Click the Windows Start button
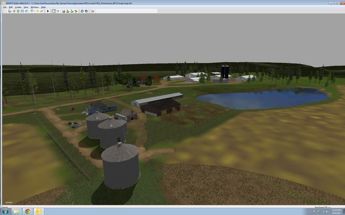 point(5,211)
